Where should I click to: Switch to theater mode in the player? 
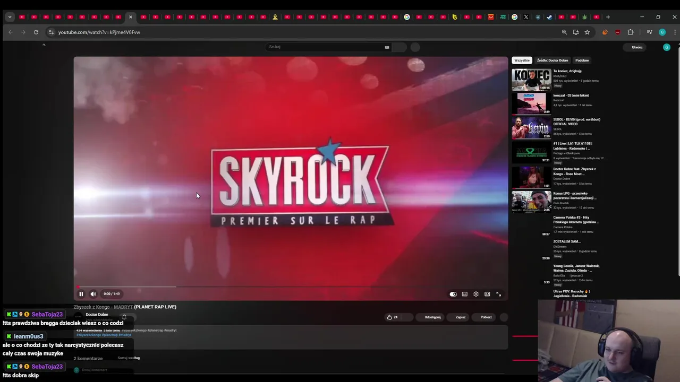point(487,294)
